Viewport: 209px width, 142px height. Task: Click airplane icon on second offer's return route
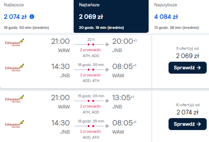click(107, 125)
